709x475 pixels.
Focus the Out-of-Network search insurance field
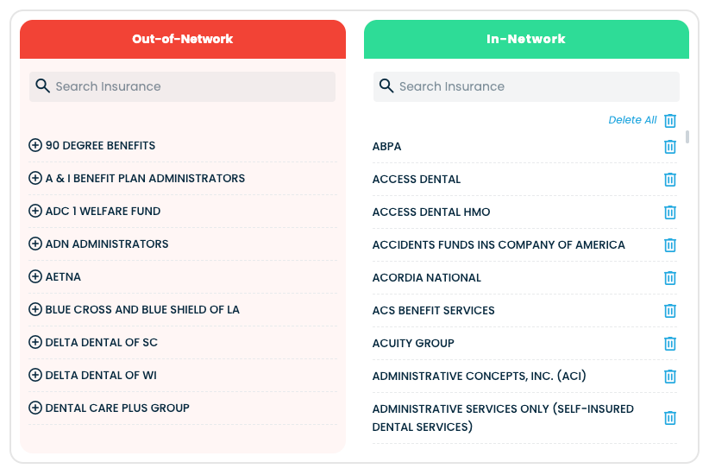click(190, 86)
